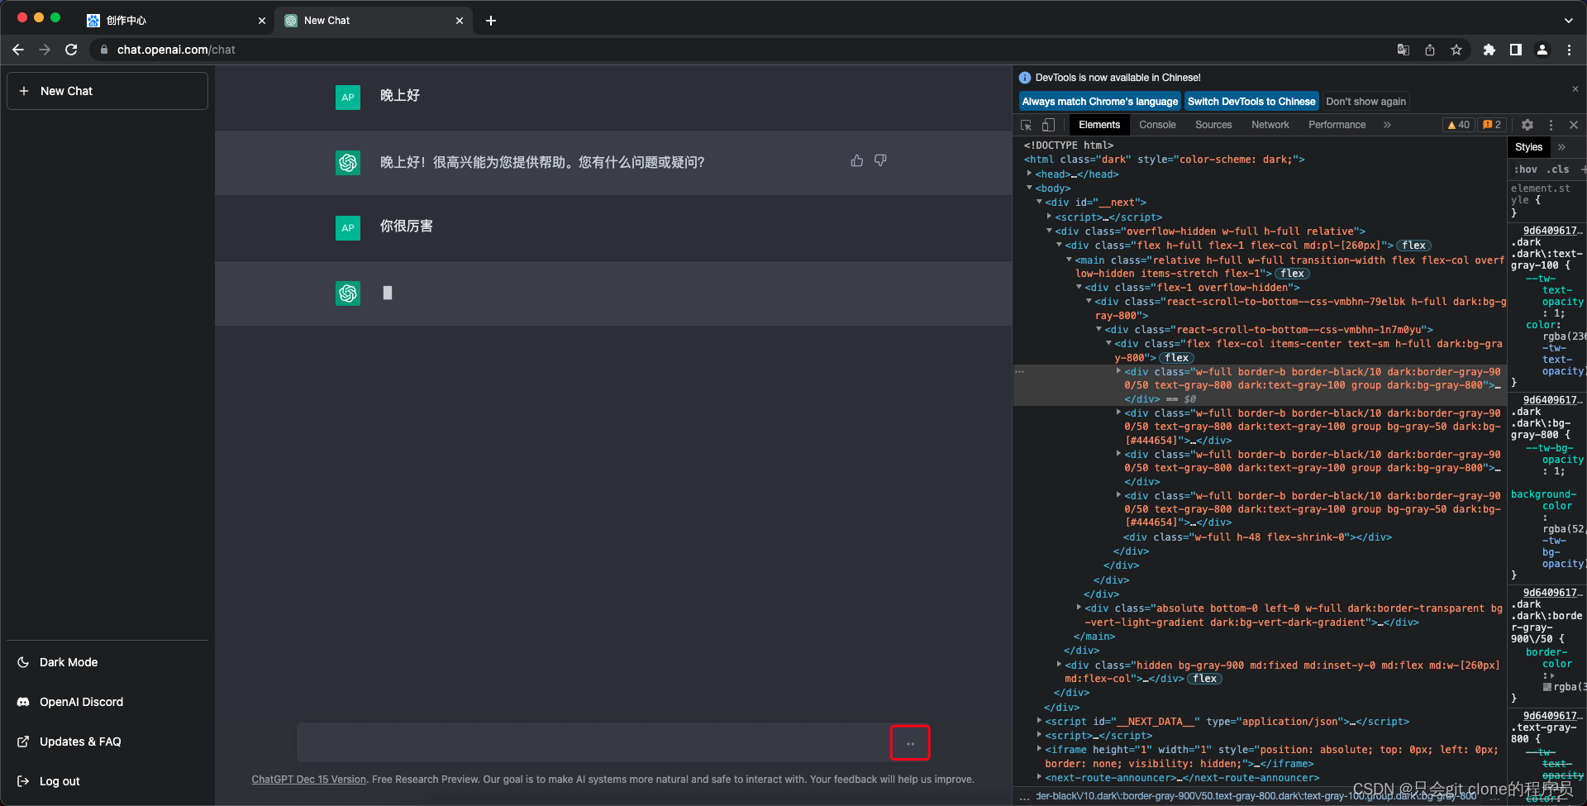
Task: Toggle .cls class editor
Action: tap(1558, 169)
